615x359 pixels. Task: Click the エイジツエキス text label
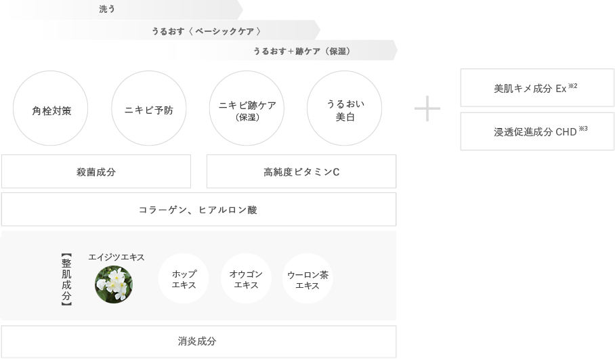pos(116,257)
